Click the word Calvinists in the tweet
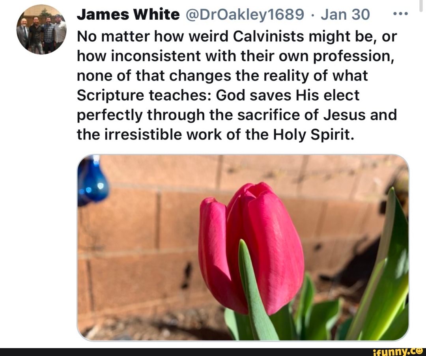Screen dimensions: 426x356 point(269,36)
